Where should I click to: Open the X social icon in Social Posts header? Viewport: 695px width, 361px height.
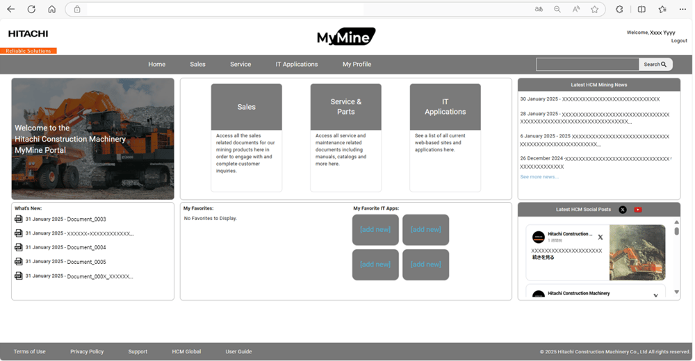pos(623,210)
